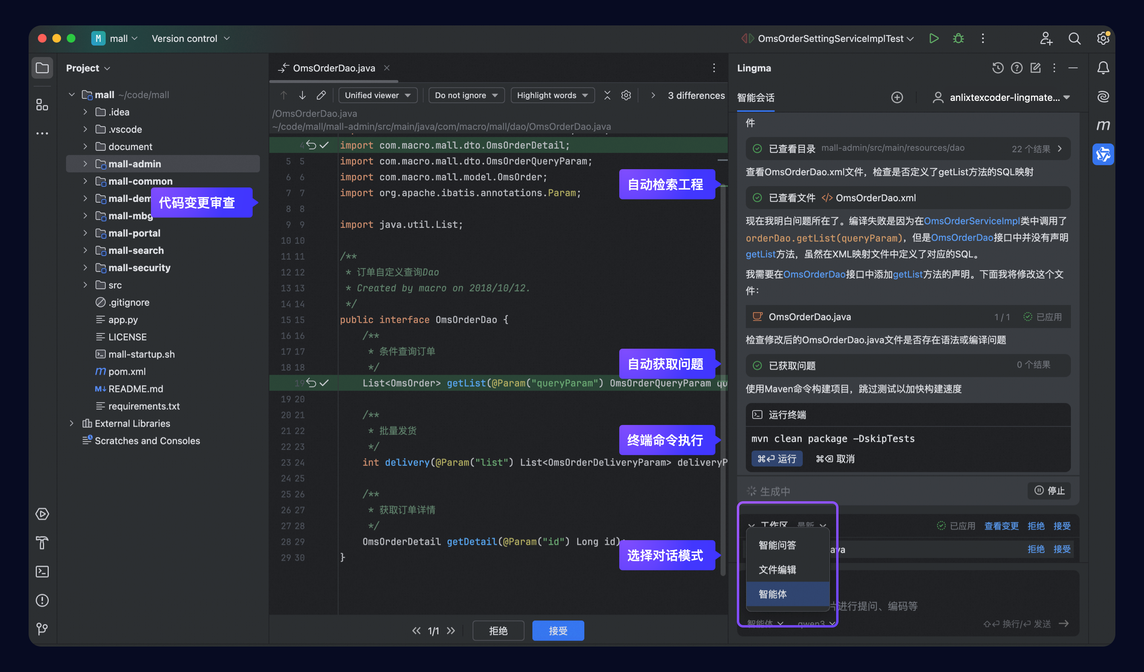Accept the diff with the 接受 button
Viewport: 1144px width, 672px height.
click(558, 630)
